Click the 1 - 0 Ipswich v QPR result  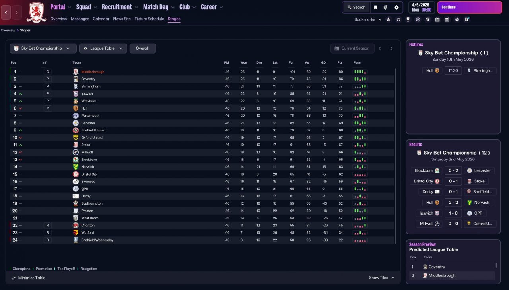click(x=453, y=213)
